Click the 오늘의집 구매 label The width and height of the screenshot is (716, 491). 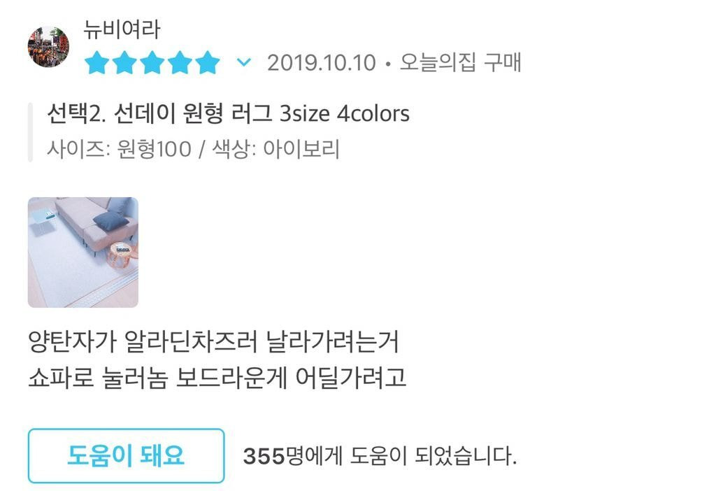tap(460, 62)
